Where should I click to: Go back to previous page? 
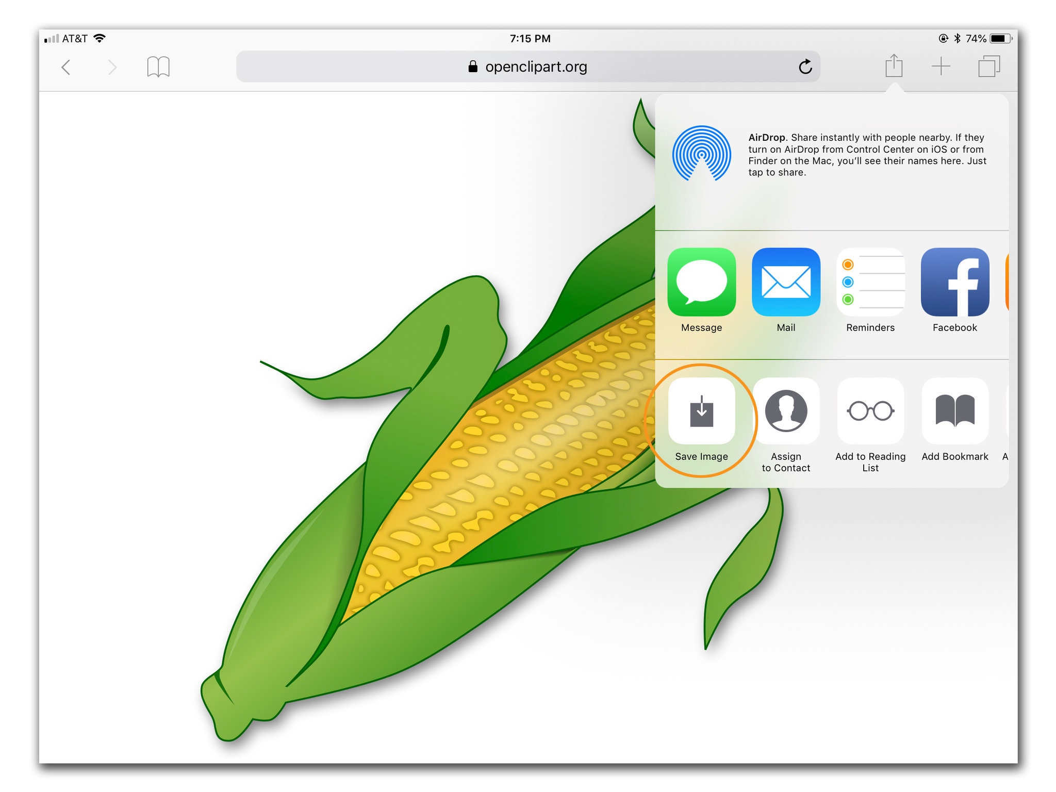pos(66,67)
